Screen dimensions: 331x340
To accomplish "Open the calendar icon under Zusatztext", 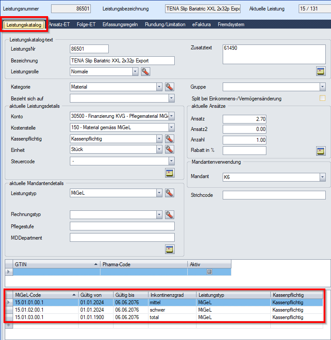I will (321, 71).
